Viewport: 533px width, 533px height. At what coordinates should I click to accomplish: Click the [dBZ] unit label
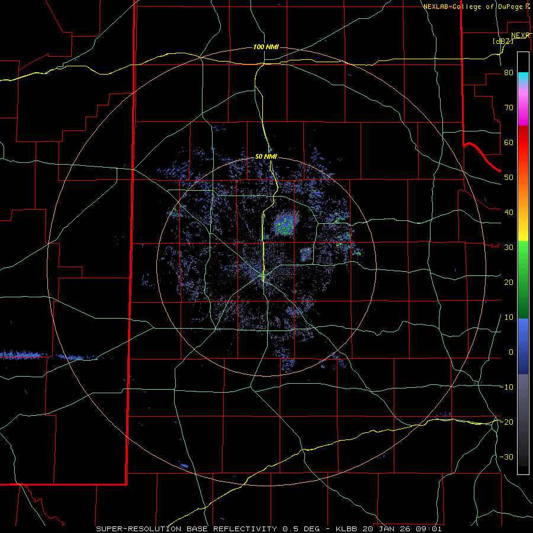pyautogui.click(x=503, y=41)
